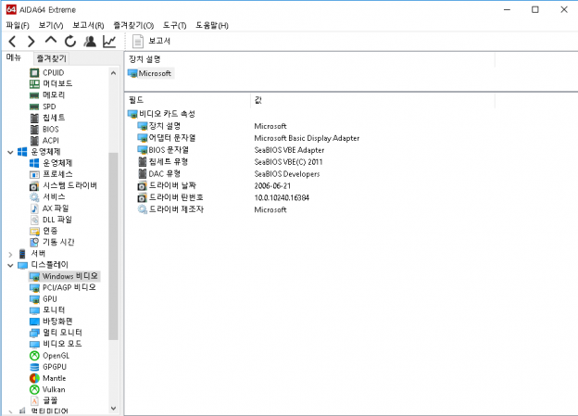578x416 pixels.
Task: Open the 보기(V) menu
Action: (51, 25)
